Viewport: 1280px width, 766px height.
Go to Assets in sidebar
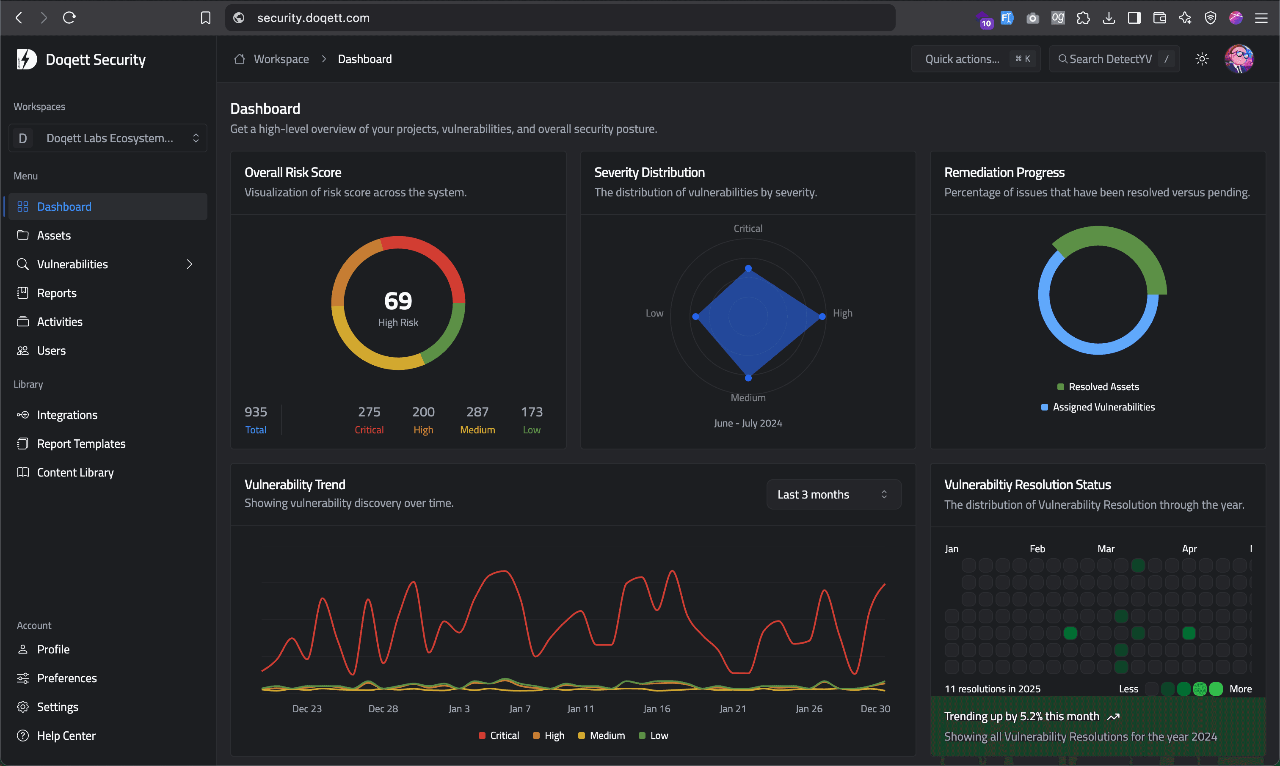[54, 235]
